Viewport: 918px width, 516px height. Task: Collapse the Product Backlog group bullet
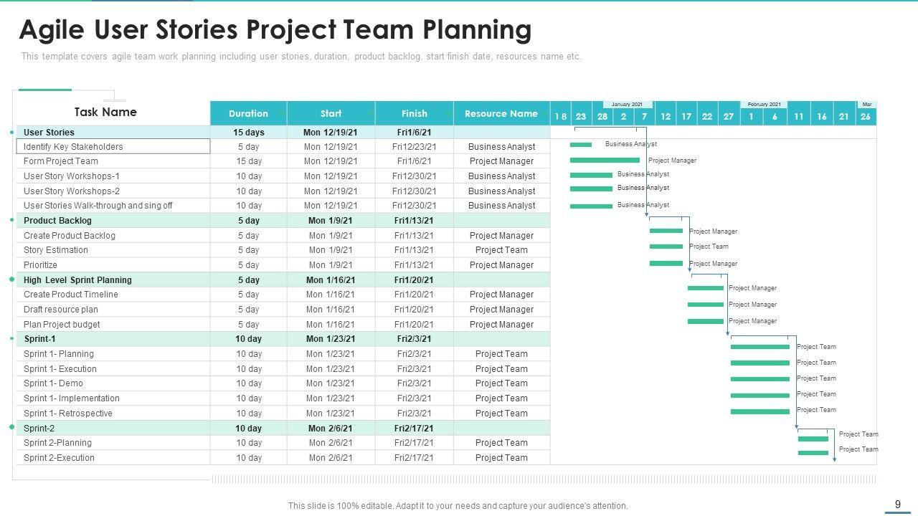[12, 220]
